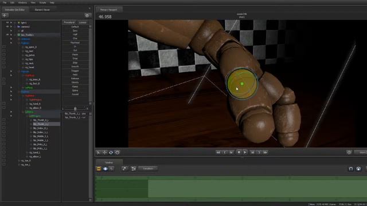Select bip_Index_1_L in the tree
The height and width of the screenshot is (206, 367).
(40, 132)
